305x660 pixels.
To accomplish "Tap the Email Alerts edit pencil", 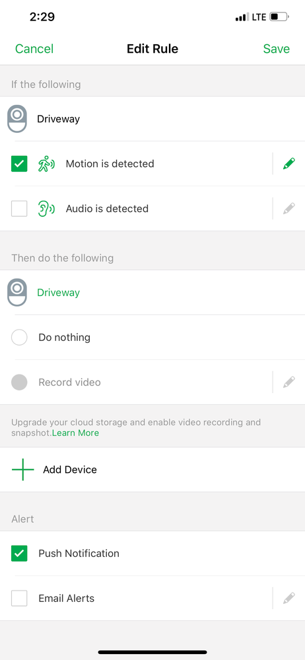I will click(289, 598).
